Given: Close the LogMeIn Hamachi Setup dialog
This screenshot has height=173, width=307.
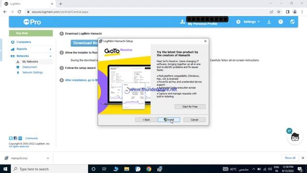Looking at the screenshot, I should tap(205, 41).
